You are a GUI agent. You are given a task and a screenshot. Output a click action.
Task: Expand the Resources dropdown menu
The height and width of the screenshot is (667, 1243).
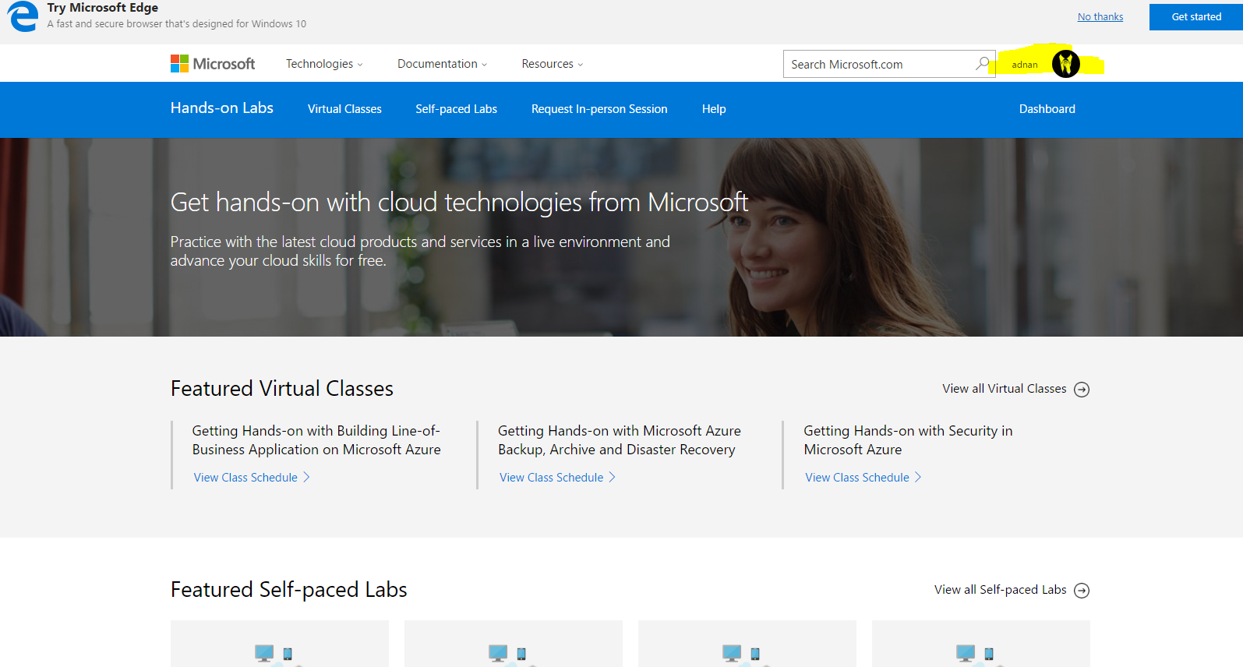[553, 64]
